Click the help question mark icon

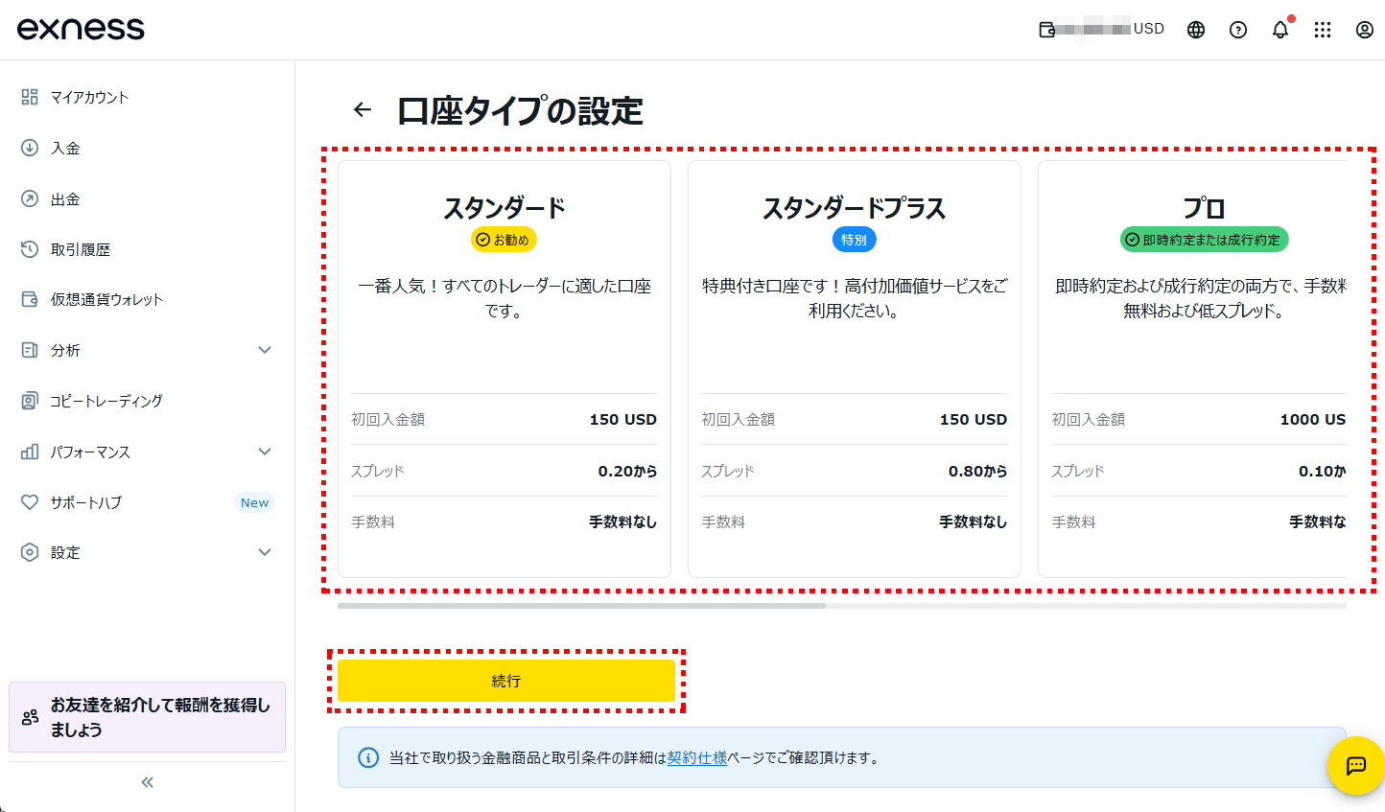[1237, 30]
